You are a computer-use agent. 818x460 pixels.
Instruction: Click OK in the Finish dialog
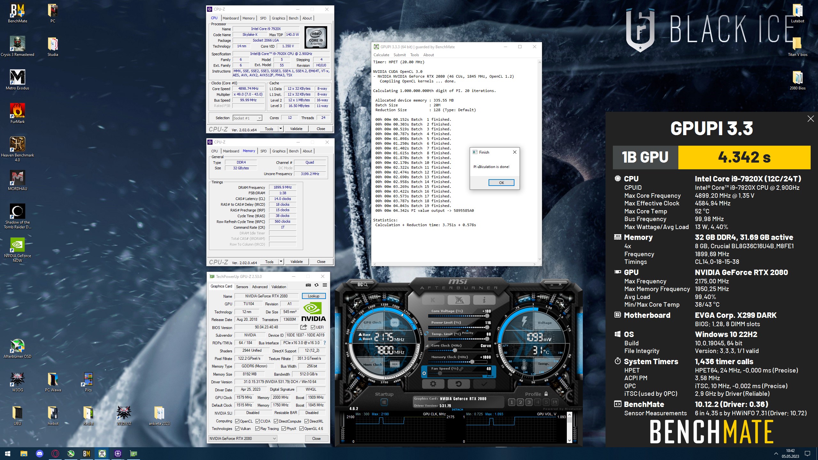coord(501,182)
